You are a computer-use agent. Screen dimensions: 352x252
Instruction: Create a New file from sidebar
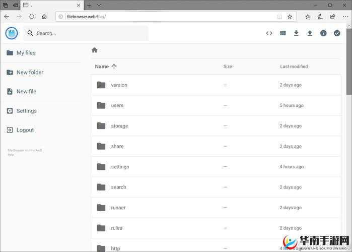pyautogui.click(x=26, y=91)
